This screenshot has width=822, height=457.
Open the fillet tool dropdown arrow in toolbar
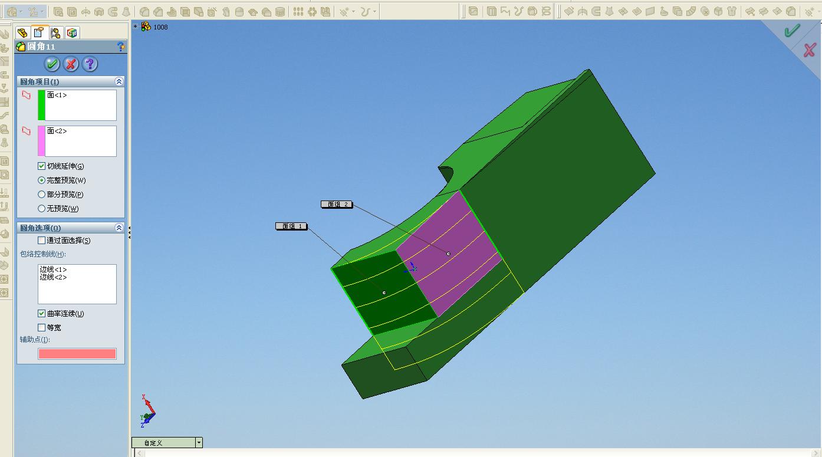pos(22,12)
